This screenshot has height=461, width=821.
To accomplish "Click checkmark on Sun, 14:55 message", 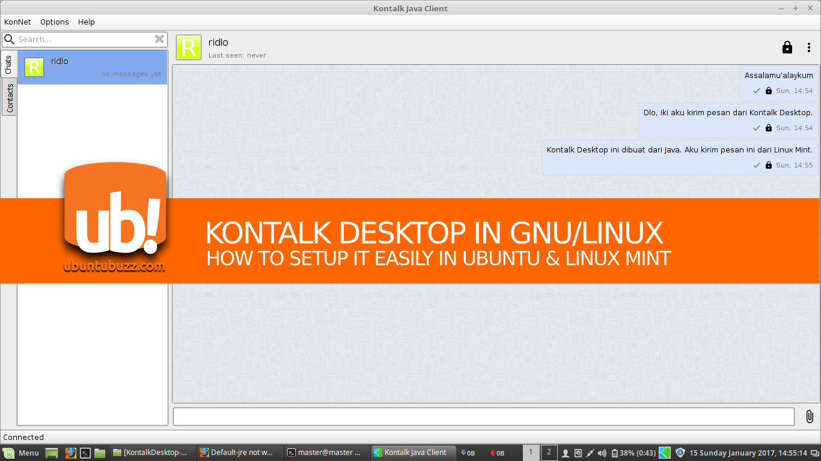I will pos(757,165).
